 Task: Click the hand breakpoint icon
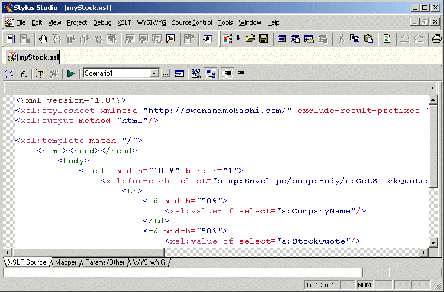43,39
